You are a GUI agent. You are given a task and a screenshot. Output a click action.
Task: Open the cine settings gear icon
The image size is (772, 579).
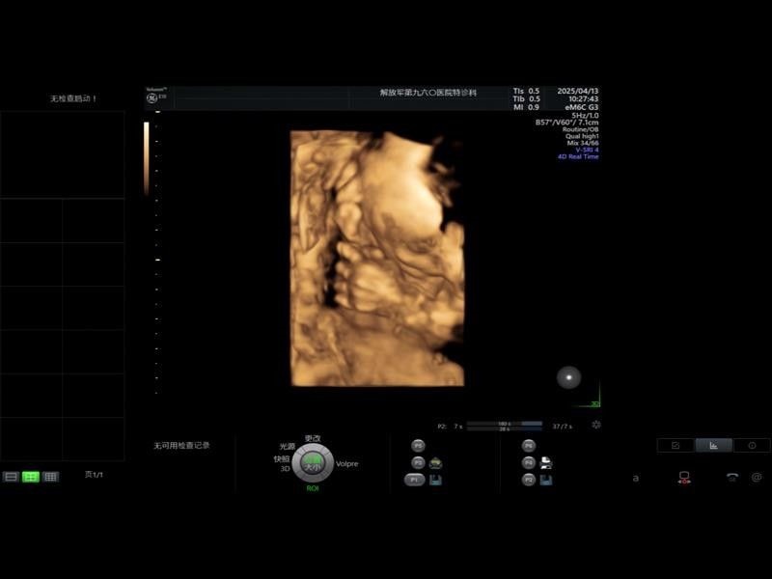click(596, 425)
